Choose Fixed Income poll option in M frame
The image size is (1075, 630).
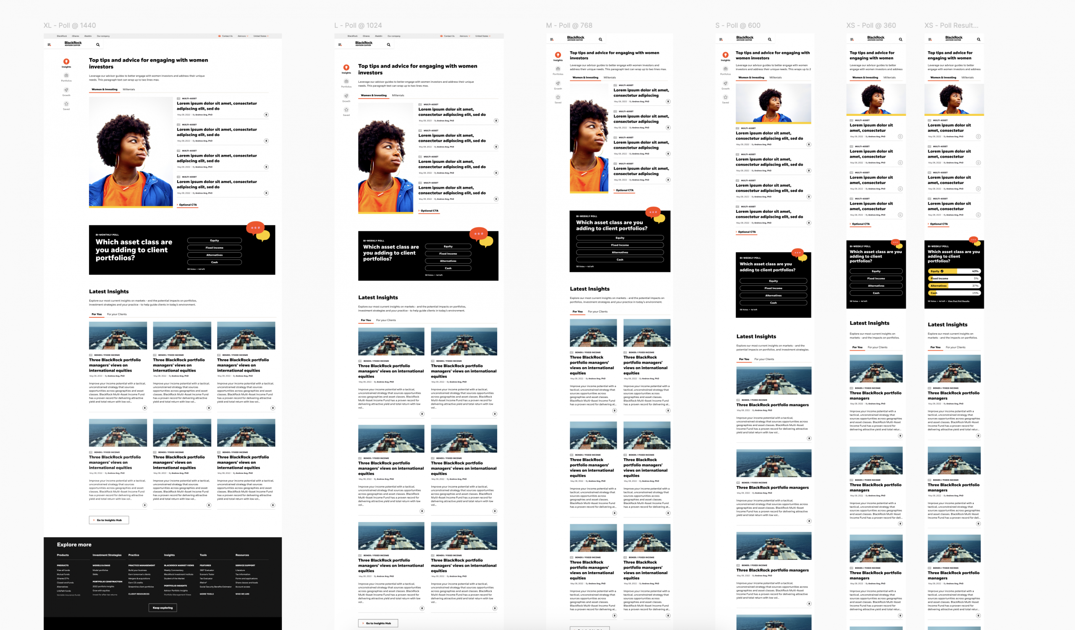click(x=620, y=245)
